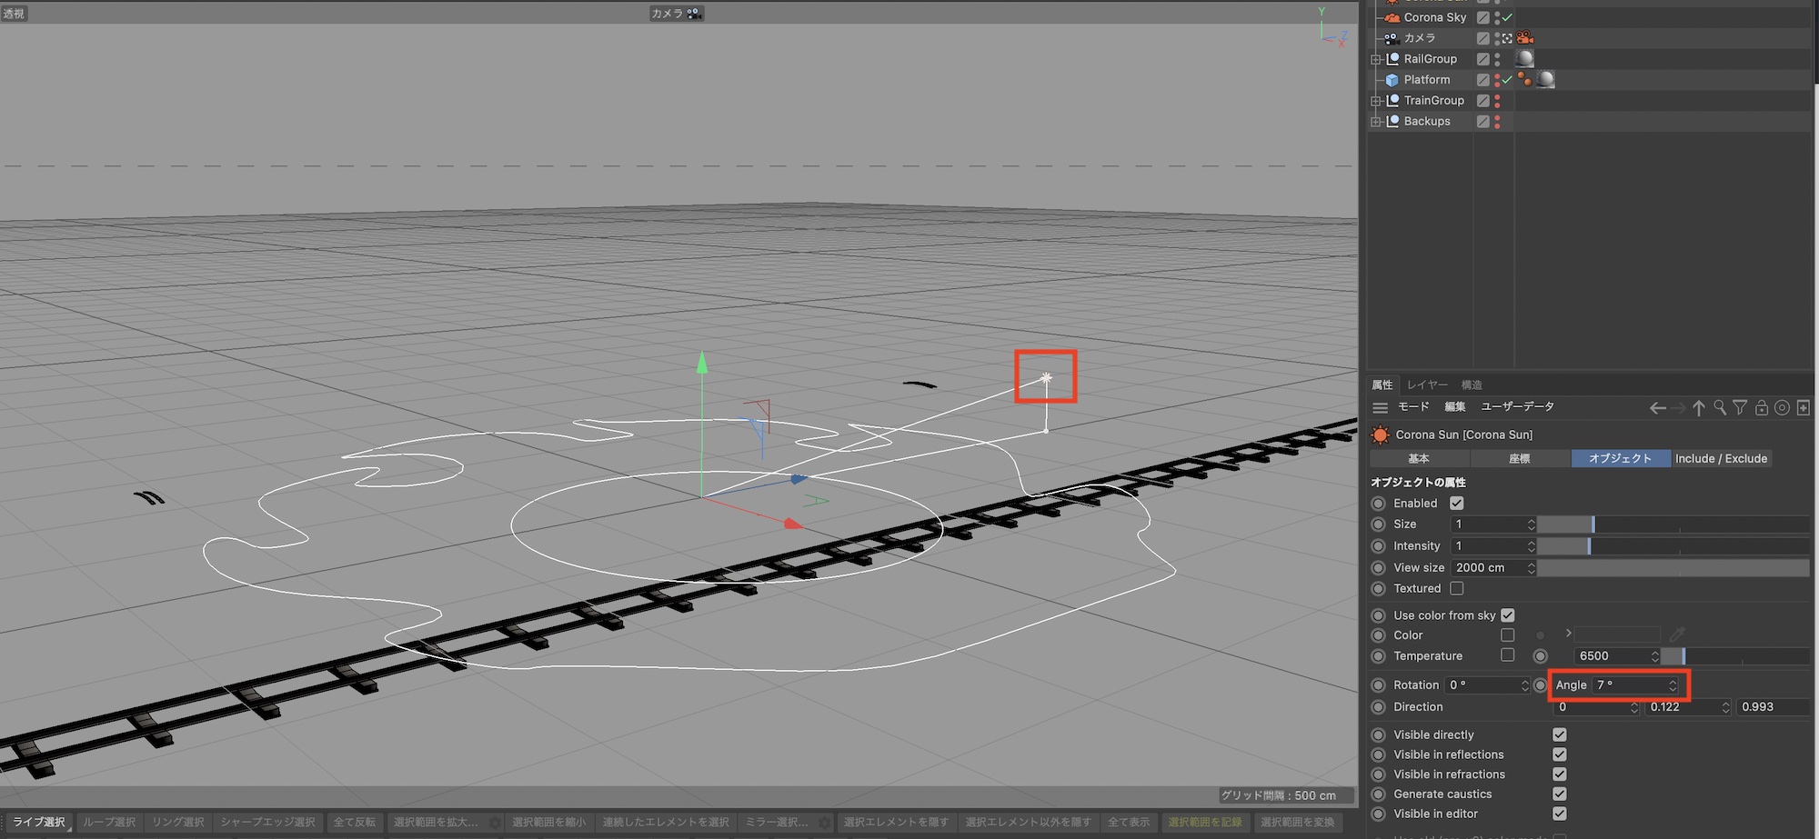
Task: Click the magnifier search icon in attributes
Action: coord(1719,408)
